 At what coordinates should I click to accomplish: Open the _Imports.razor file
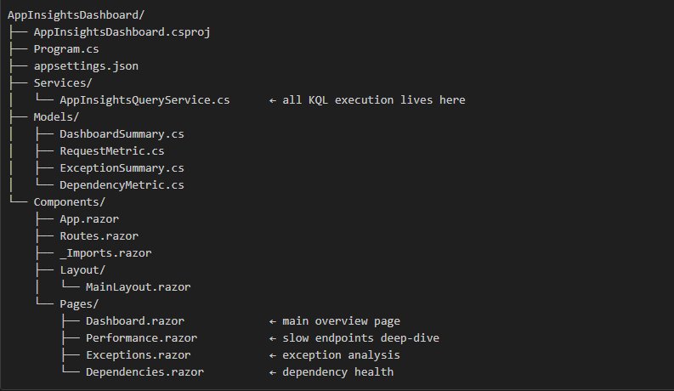point(105,252)
